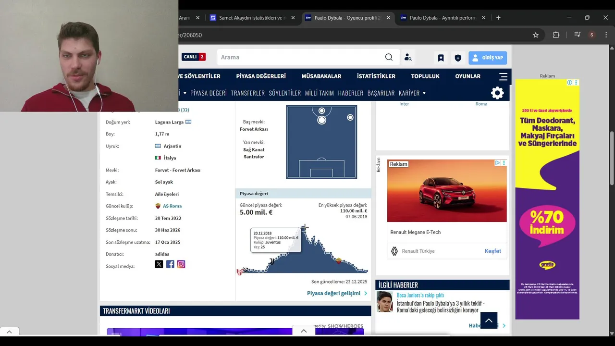Click the ad info icon on Gratis banner

pyautogui.click(x=570, y=83)
